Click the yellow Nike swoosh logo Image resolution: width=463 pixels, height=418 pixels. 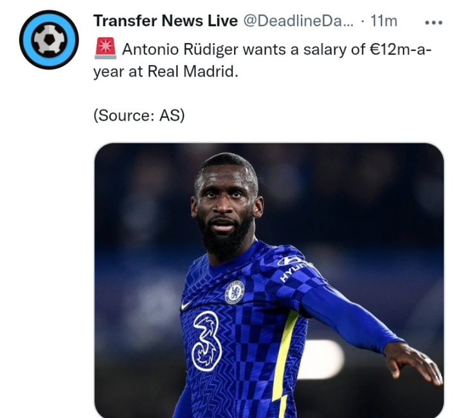186,305
